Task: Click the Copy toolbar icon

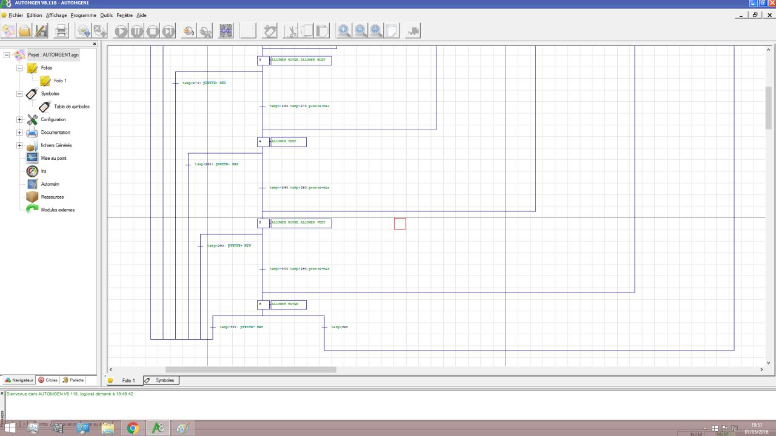Action: pos(307,30)
